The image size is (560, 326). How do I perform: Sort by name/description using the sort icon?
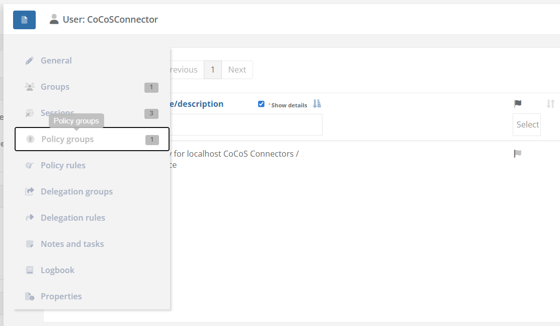pos(317,104)
